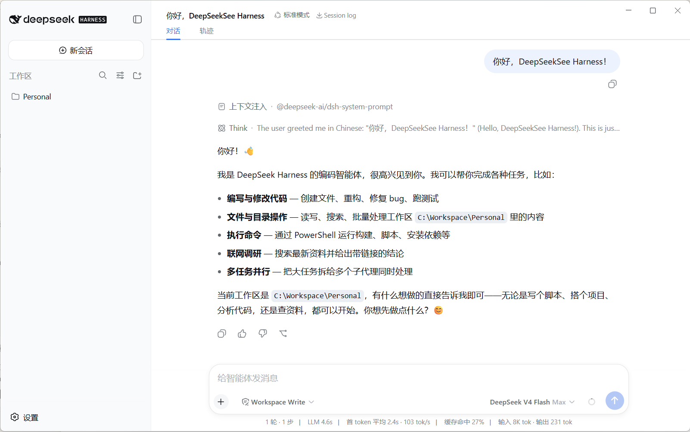
Task: Click the plus attachment button
Action: pos(221,402)
